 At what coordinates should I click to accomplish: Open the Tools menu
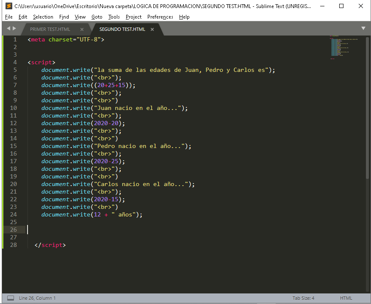coord(114,17)
